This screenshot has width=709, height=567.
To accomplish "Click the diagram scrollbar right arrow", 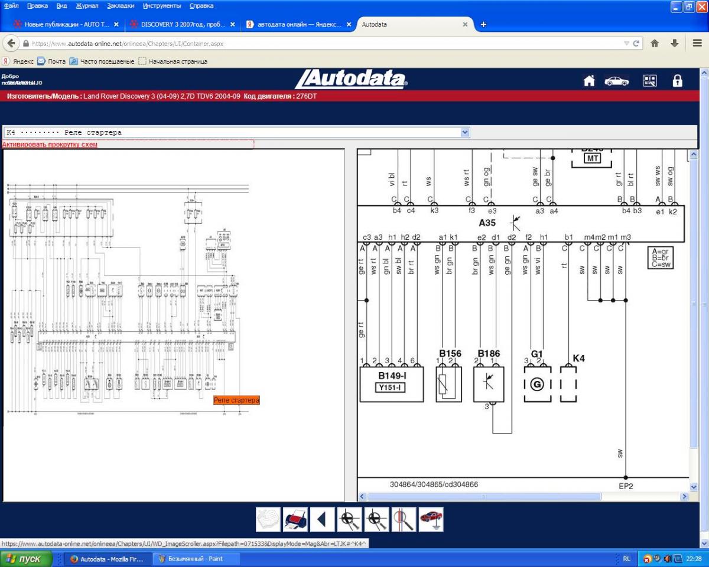I will [685, 497].
